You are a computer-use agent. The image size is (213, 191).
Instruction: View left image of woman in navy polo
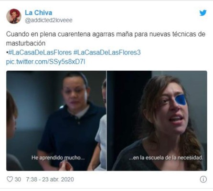point(56,121)
